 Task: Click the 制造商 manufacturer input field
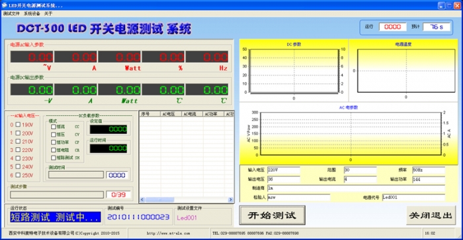coord(356,188)
